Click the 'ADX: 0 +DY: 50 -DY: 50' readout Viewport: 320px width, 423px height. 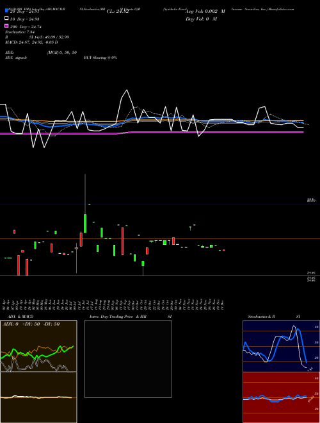[x=31, y=324]
